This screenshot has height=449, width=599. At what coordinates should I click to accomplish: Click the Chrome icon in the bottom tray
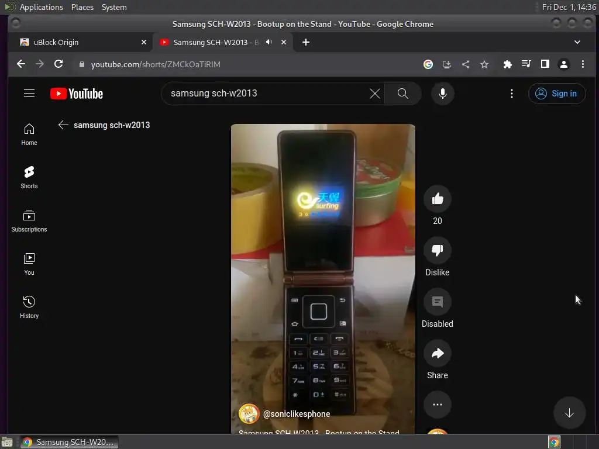tap(554, 442)
